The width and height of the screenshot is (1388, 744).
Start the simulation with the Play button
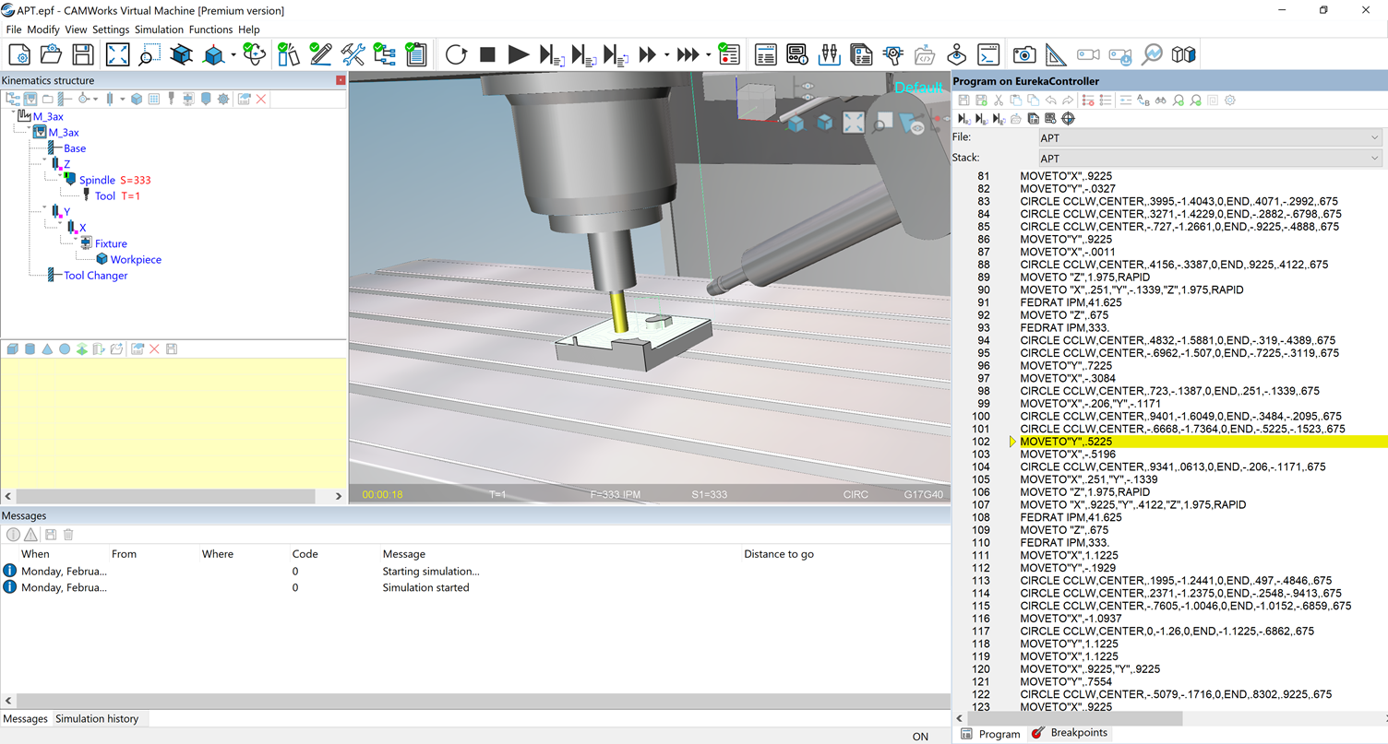pos(519,54)
